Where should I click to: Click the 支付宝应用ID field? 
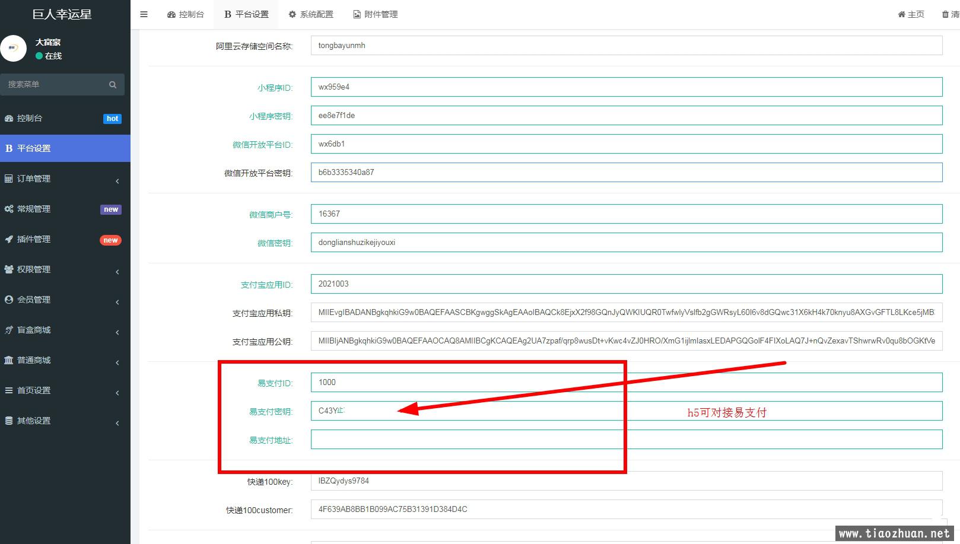pyautogui.click(x=627, y=284)
